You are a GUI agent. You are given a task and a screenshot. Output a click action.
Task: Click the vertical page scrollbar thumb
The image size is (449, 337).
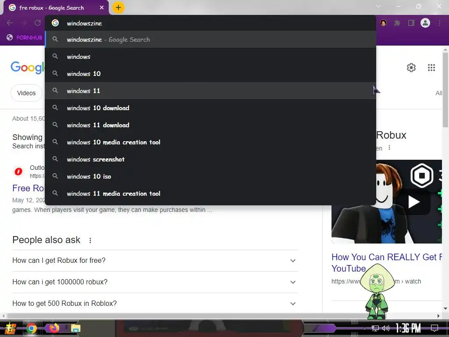pyautogui.click(x=445, y=90)
